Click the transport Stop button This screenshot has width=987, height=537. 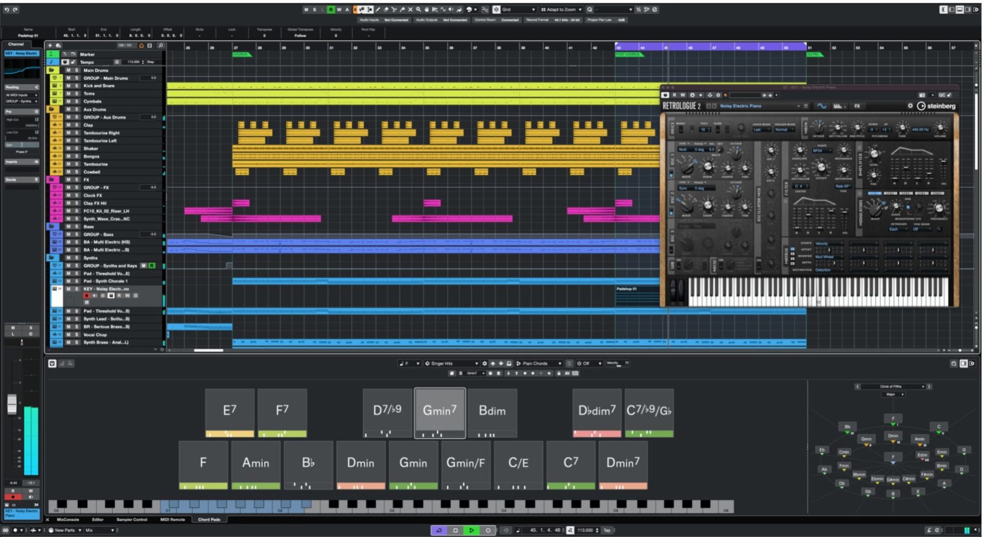455,530
